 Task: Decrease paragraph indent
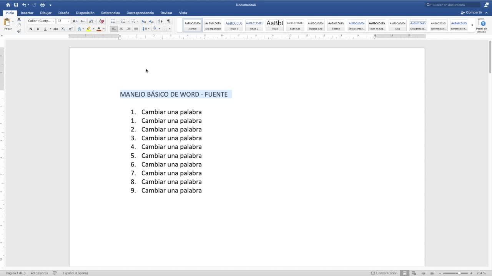[144, 21]
